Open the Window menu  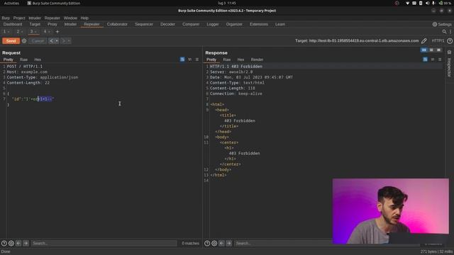[70, 18]
